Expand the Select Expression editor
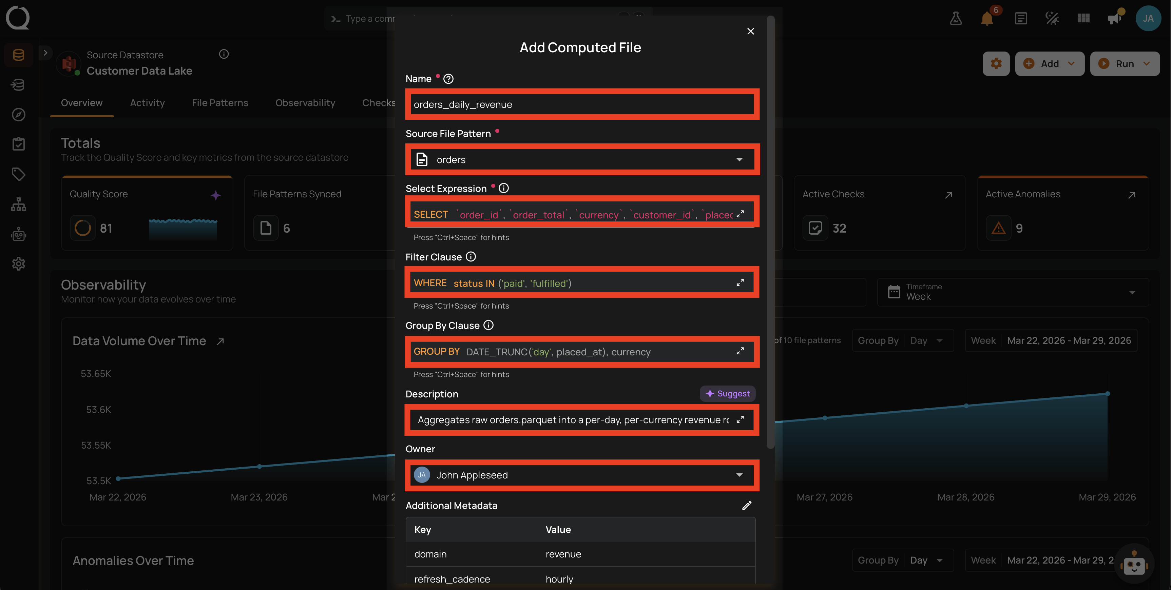This screenshot has height=590, width=1171. pos(740,214)
